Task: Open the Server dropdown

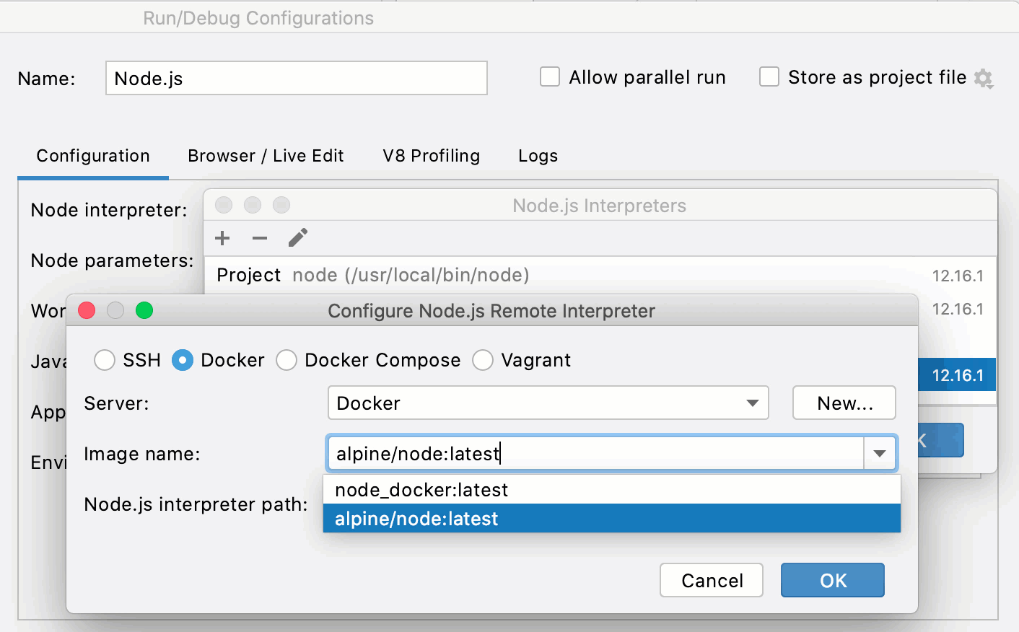Action: click(753, 403)
